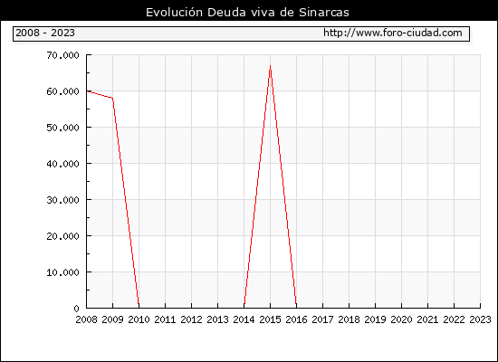Click the 10.000 y-axis label
The image size is (498, 362).
[62, 272]
